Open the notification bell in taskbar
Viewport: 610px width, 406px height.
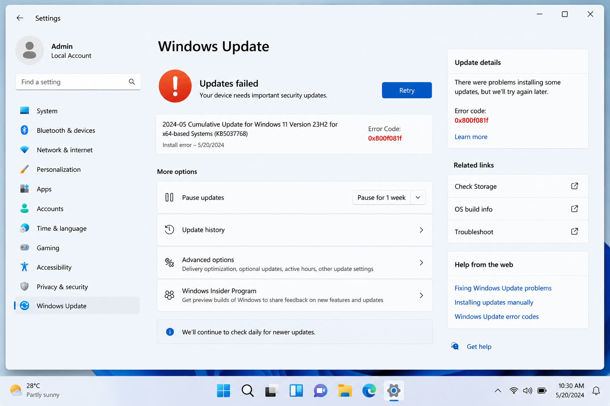[596, 391]
